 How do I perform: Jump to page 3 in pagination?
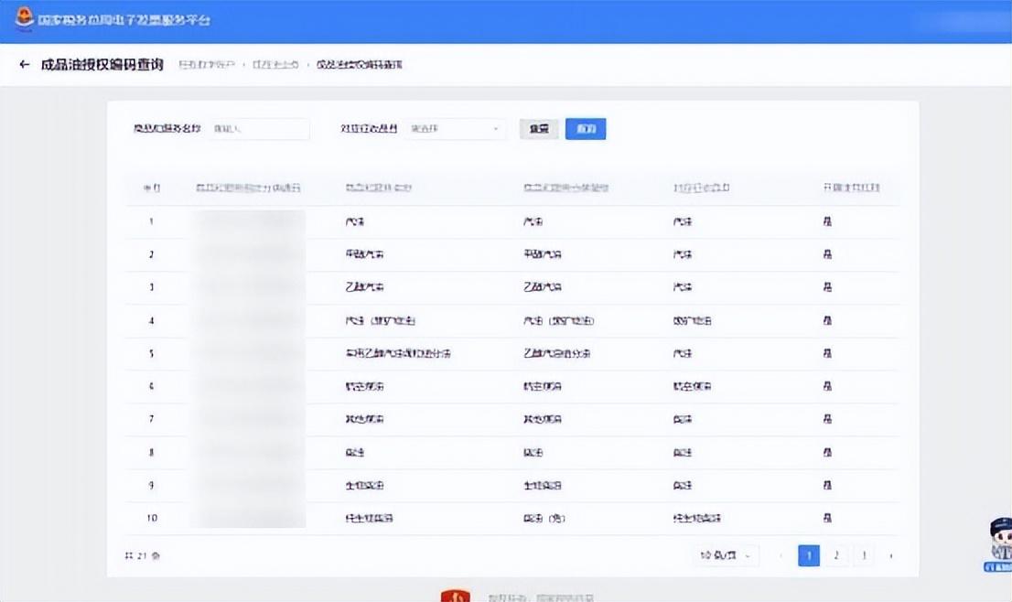pyautogui.click(x=863, y=555)
